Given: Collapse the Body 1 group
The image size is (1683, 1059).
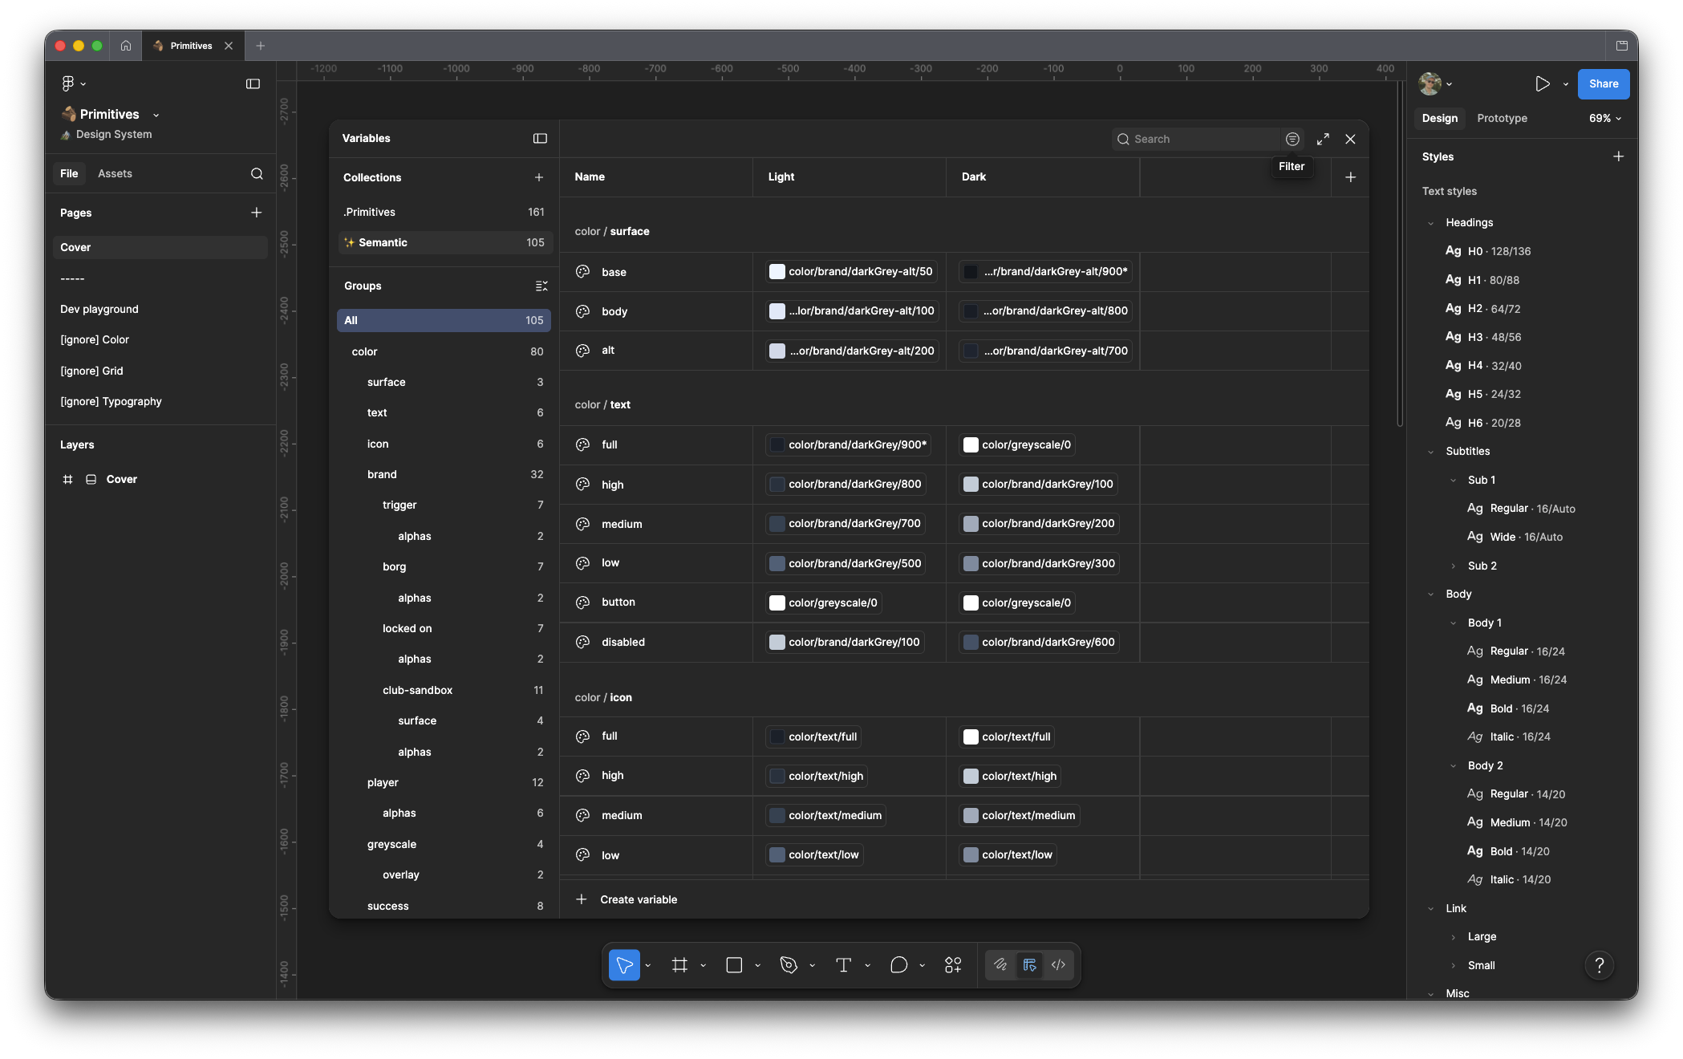Looking at the screenshot, I should point(1454,623).
